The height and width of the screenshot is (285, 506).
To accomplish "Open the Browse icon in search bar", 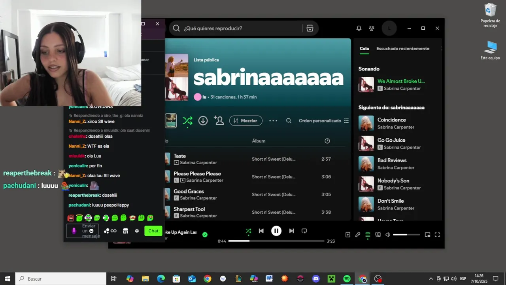I will coord(310,28).
